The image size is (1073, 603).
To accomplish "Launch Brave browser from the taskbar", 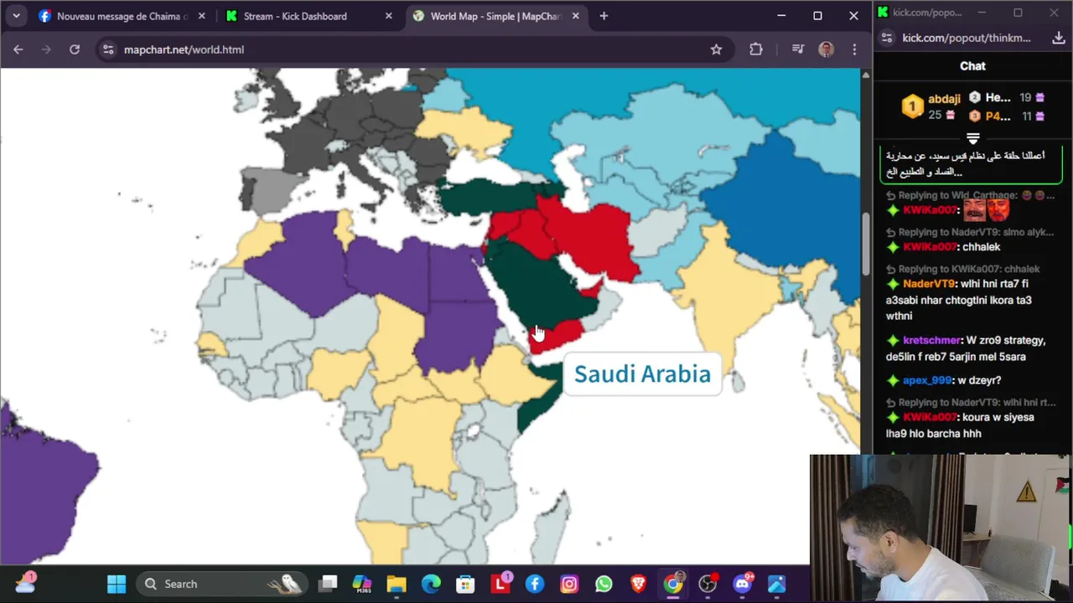I will click(x=639, y=584).
